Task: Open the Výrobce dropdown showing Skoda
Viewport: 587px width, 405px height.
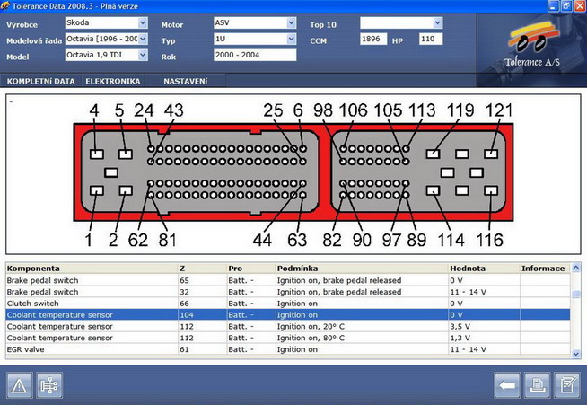Action: [143, 22]
